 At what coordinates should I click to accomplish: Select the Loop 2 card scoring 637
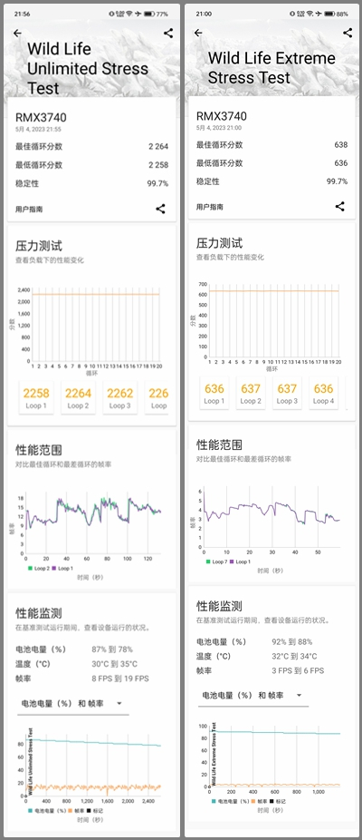tap(251, 393)
